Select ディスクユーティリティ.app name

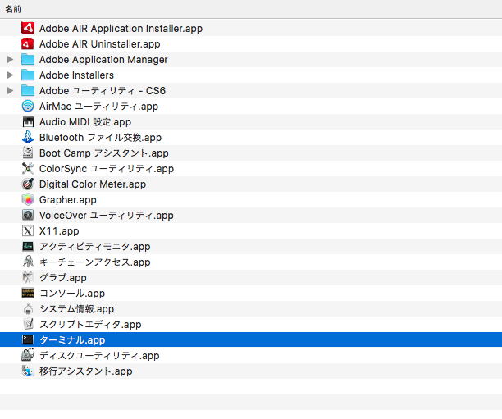(99, 356)
